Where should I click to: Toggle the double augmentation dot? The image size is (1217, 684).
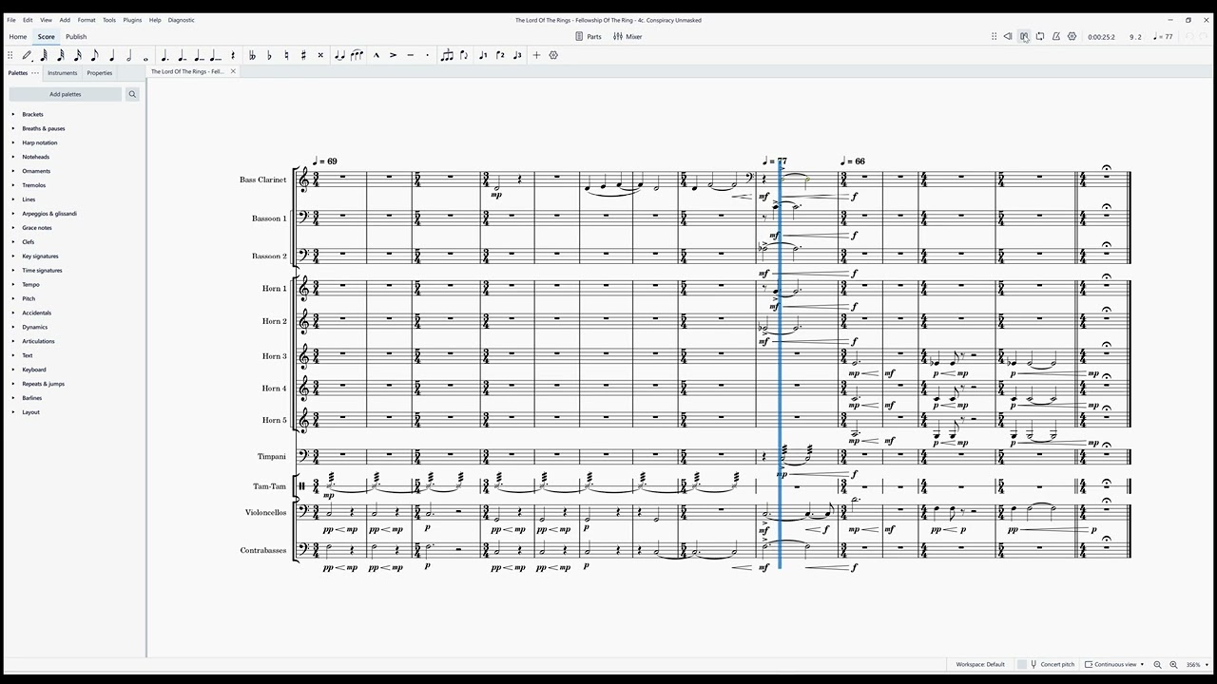coord(182,55)
